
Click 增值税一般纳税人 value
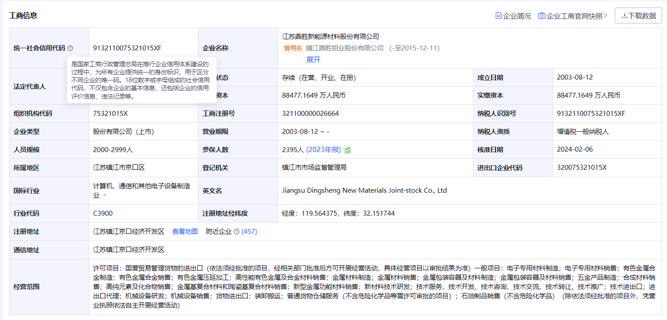(584, 132)
